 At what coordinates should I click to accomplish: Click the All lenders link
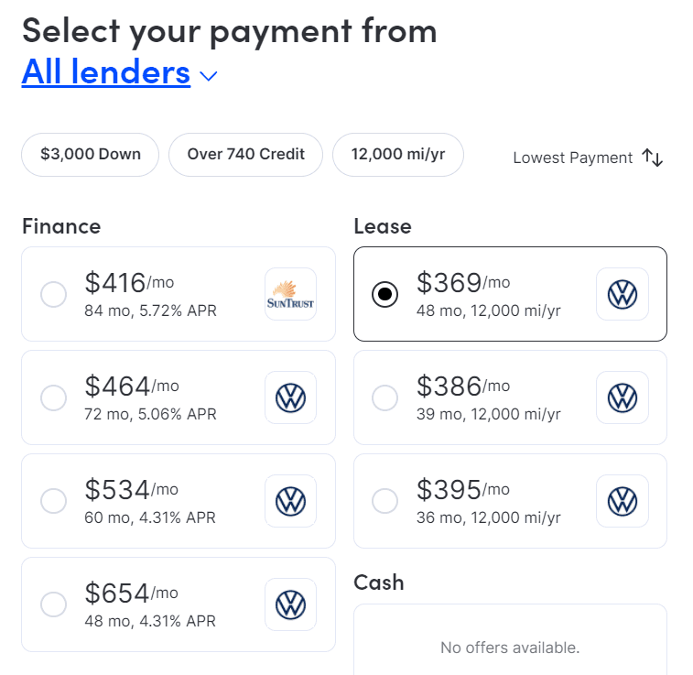pos(106,71)
